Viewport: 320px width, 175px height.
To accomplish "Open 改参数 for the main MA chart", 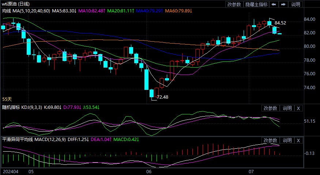I will pyautogui.click(x=234, y=4).
